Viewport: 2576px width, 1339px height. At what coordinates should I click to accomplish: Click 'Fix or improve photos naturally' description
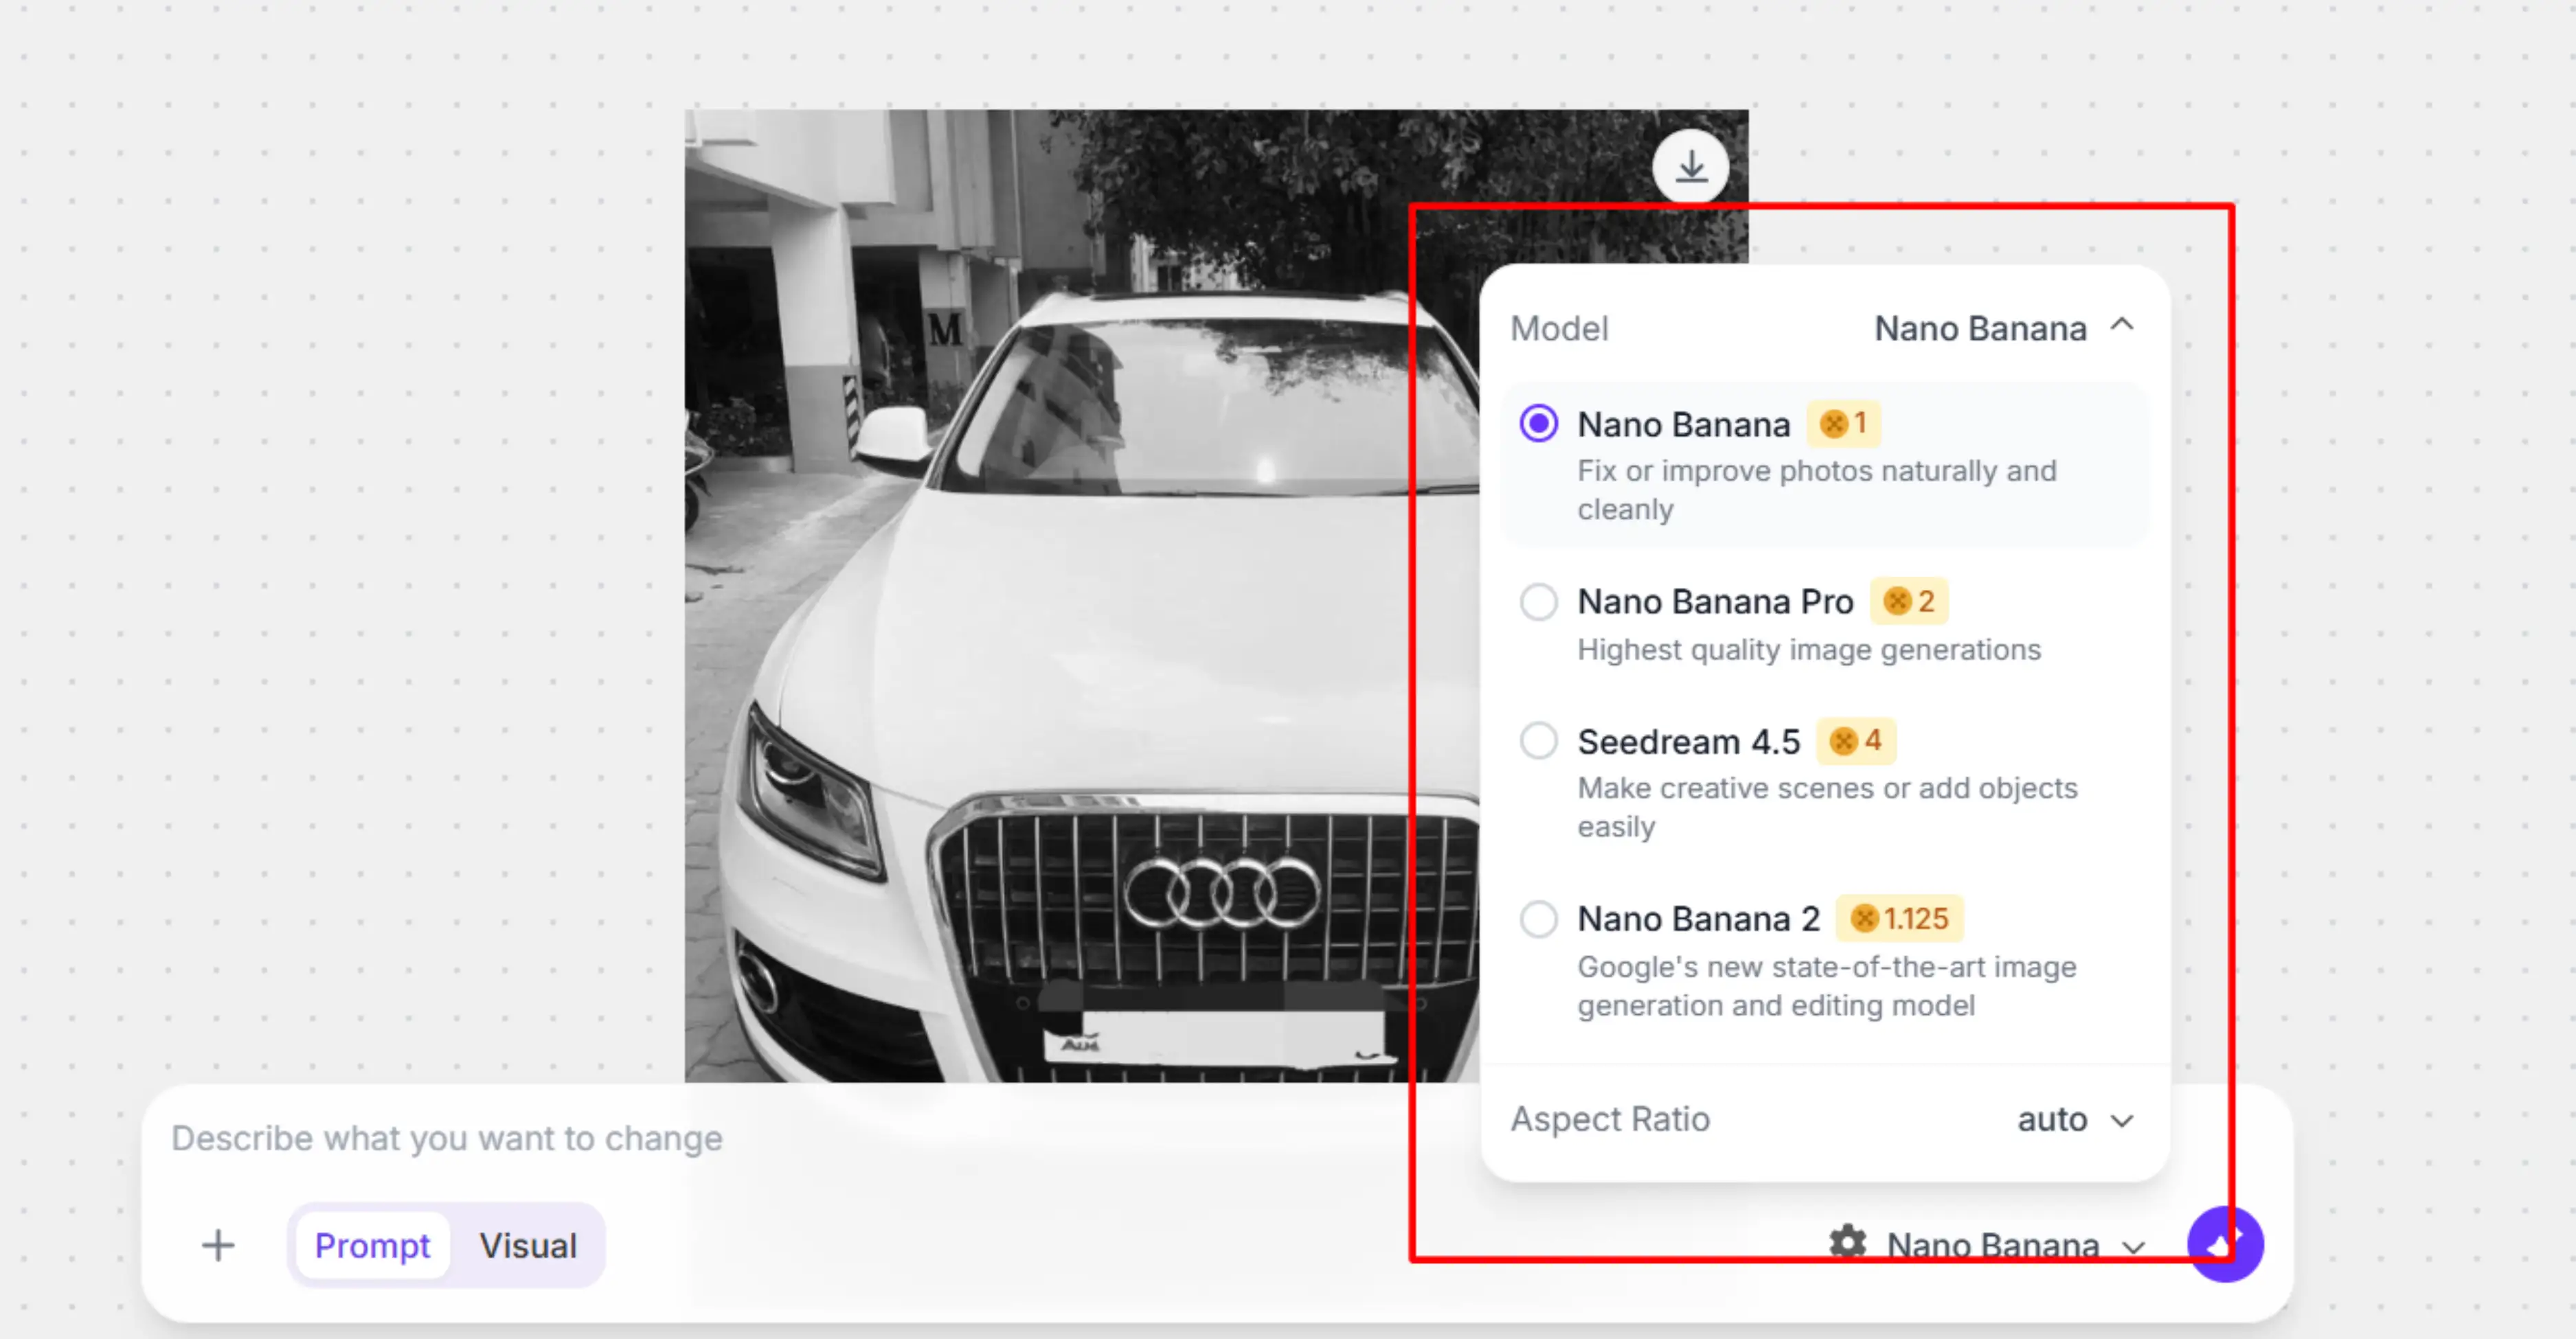(x=1817, y=490)
